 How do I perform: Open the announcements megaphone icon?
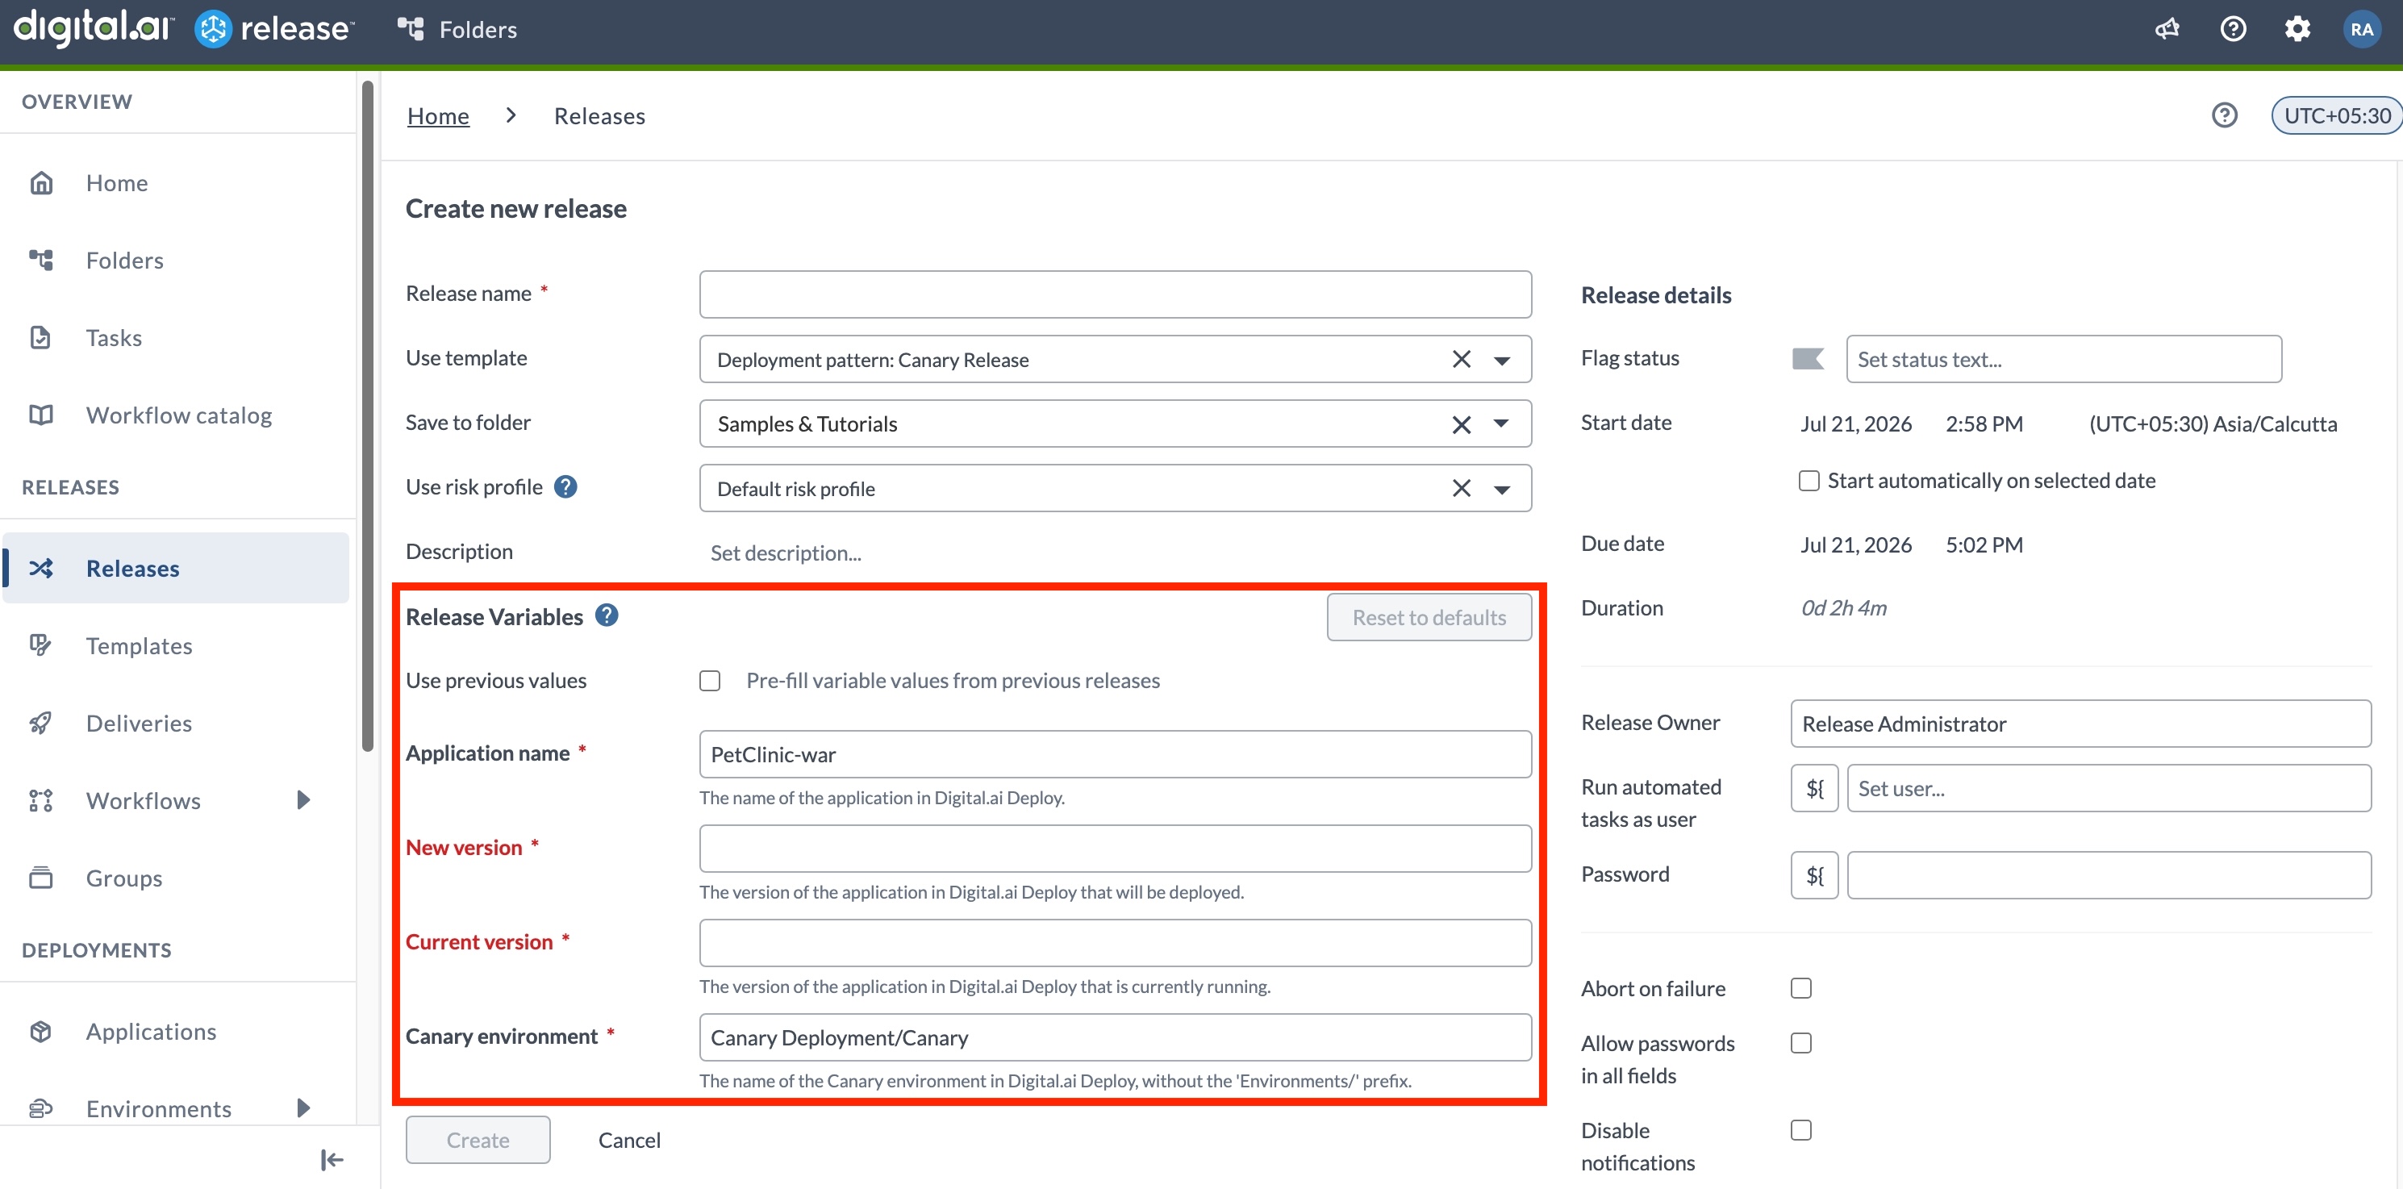tap(2167, 29)
